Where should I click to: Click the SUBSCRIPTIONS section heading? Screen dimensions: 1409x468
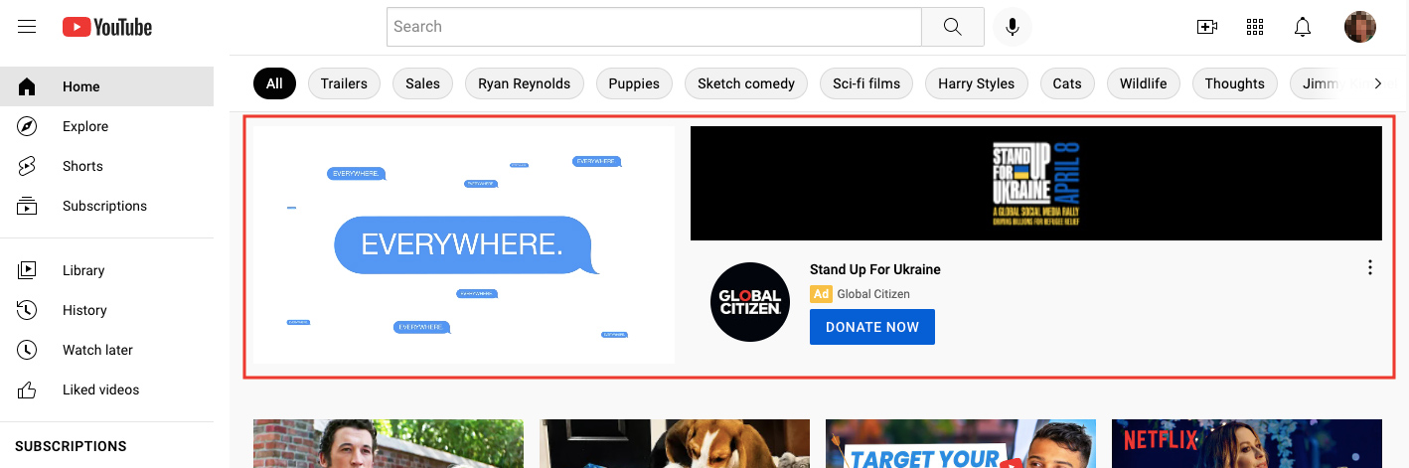[71, 446]
